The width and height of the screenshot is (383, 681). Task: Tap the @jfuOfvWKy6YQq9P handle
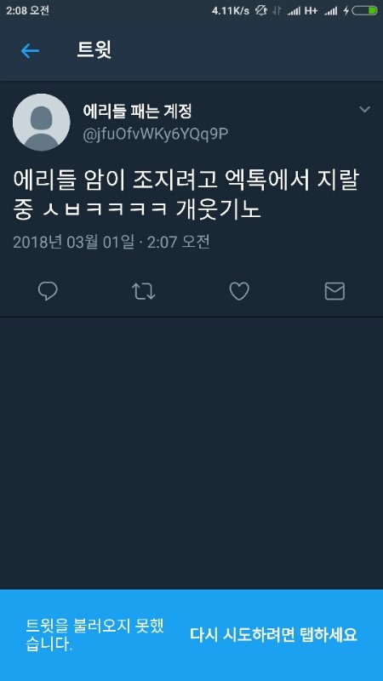click(x=156, y=134)
